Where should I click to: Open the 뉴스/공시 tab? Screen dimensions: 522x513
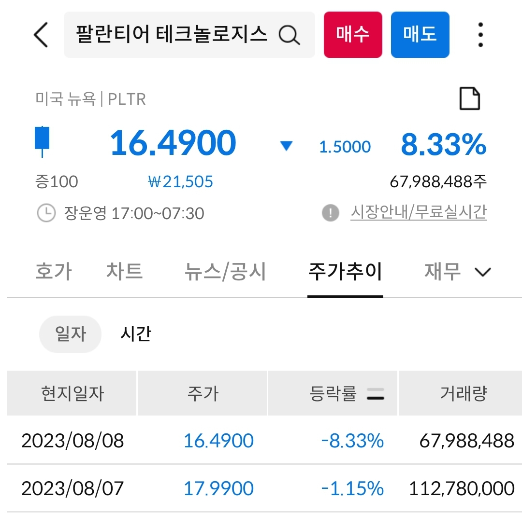coord(225,271)
